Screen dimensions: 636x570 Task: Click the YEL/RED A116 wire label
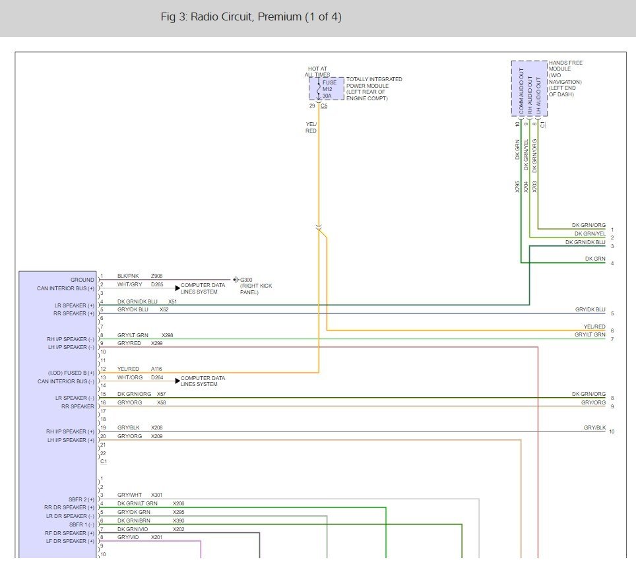139,369
